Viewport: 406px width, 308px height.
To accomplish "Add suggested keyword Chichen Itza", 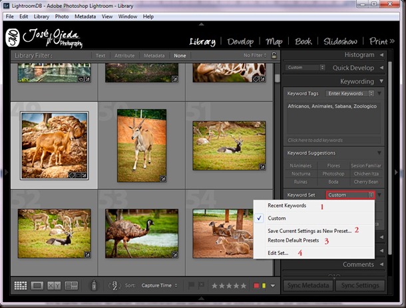I will point(366,174).
